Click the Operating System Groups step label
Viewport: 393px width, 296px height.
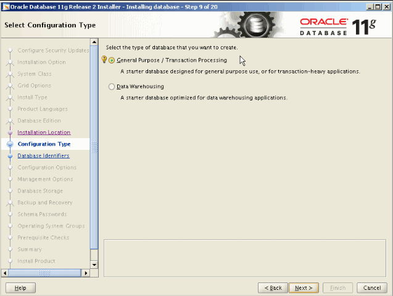pyautogui.click(x=51, y=226)
